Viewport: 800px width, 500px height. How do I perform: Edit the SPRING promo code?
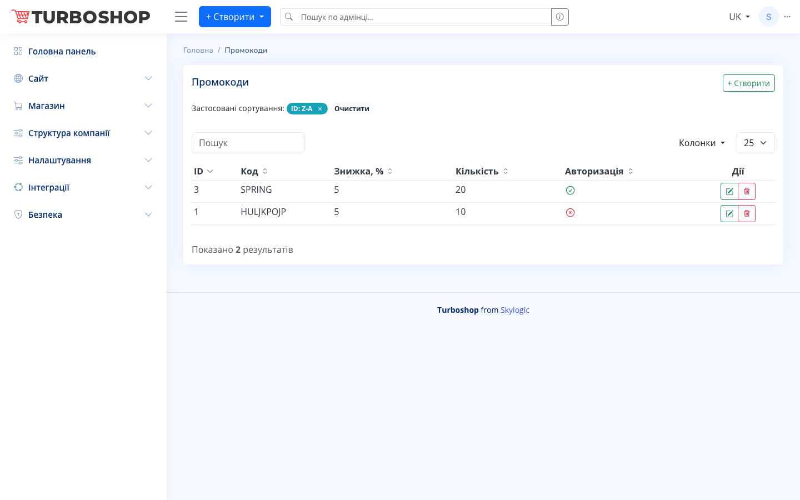[729, 191]
